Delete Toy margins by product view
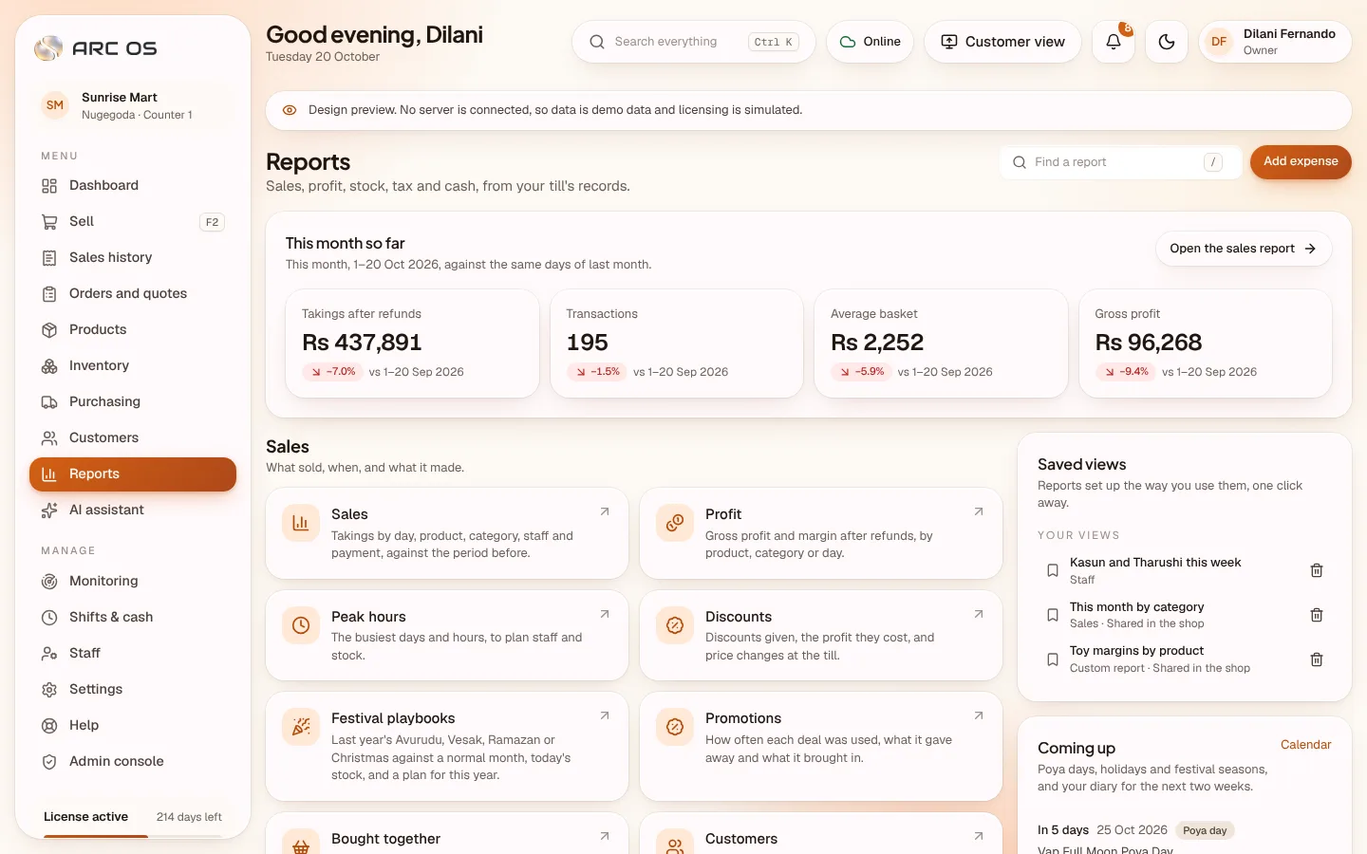Image resolution: width=1367 pixels, height=854 pixels. (1317, 659)
